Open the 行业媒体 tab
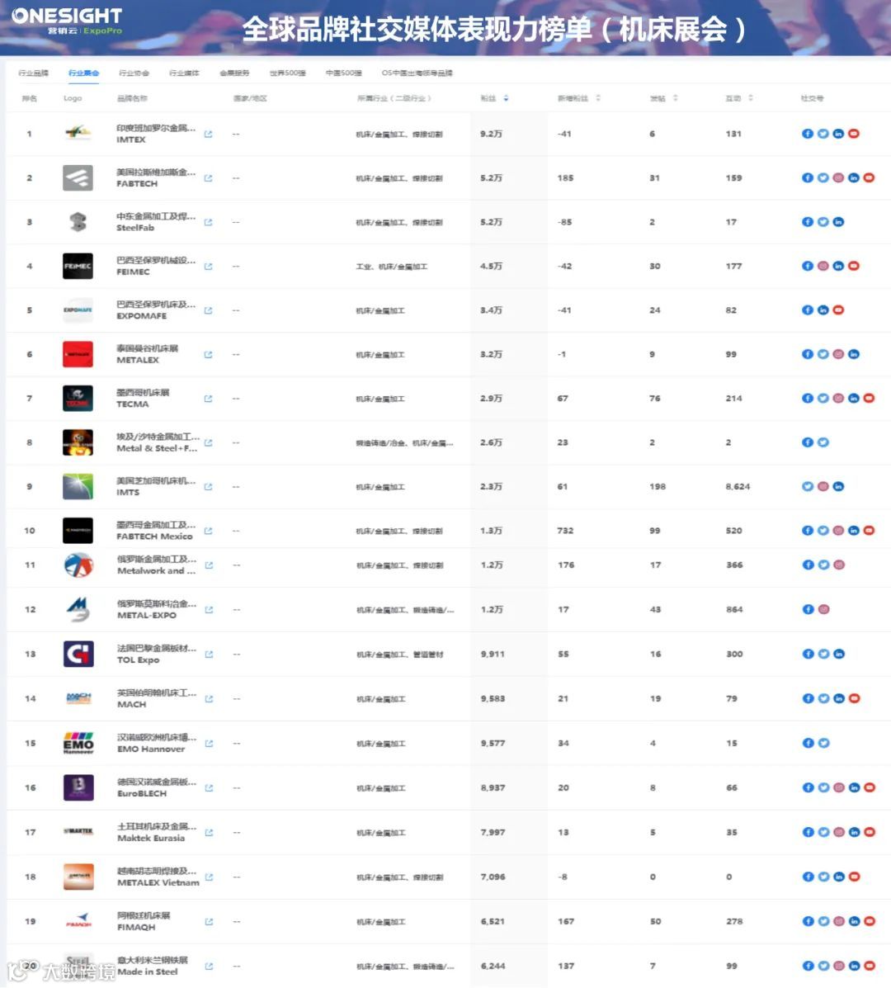Image resolution: width=891 pixels, height=988 pixels. tap(185, 73)
